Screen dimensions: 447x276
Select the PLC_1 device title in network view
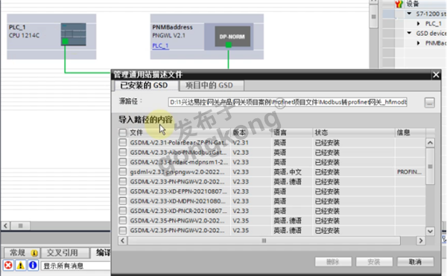17,27
